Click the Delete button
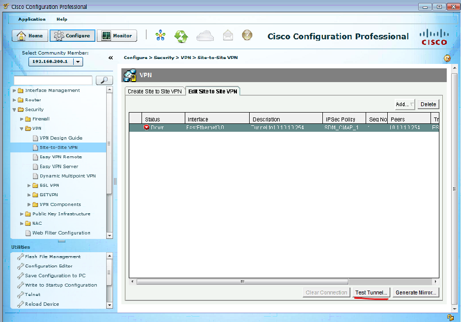The height and width of the screenshot is (322, 461). click(x=429, y=104)
